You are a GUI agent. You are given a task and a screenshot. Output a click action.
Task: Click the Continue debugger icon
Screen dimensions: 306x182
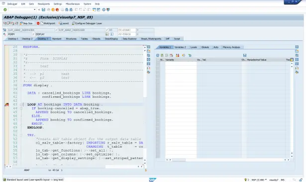point(16,23)
